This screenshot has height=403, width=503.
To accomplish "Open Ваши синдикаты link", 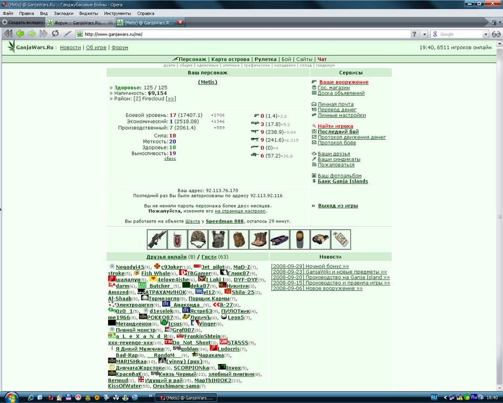I will [x=339, y=159].
